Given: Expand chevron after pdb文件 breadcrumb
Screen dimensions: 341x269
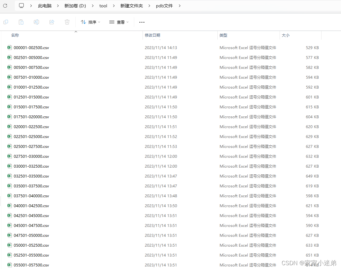Looking at the screenshot, I should pos(179,6).
